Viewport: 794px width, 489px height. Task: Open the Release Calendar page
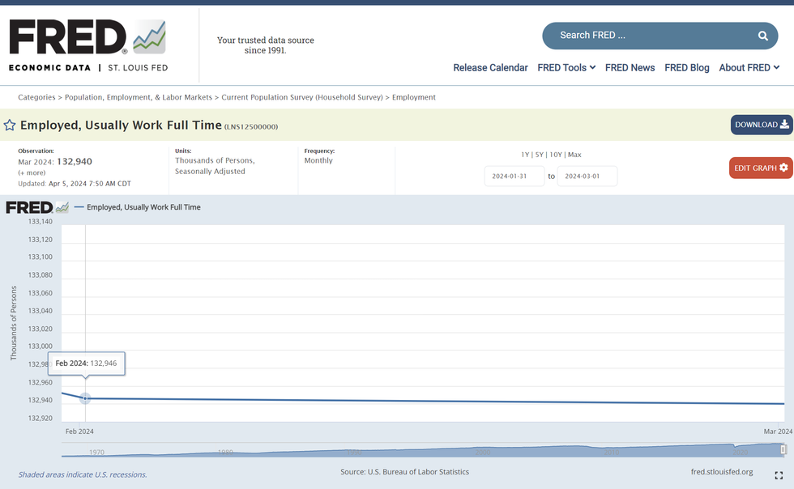tap(490, 68)
